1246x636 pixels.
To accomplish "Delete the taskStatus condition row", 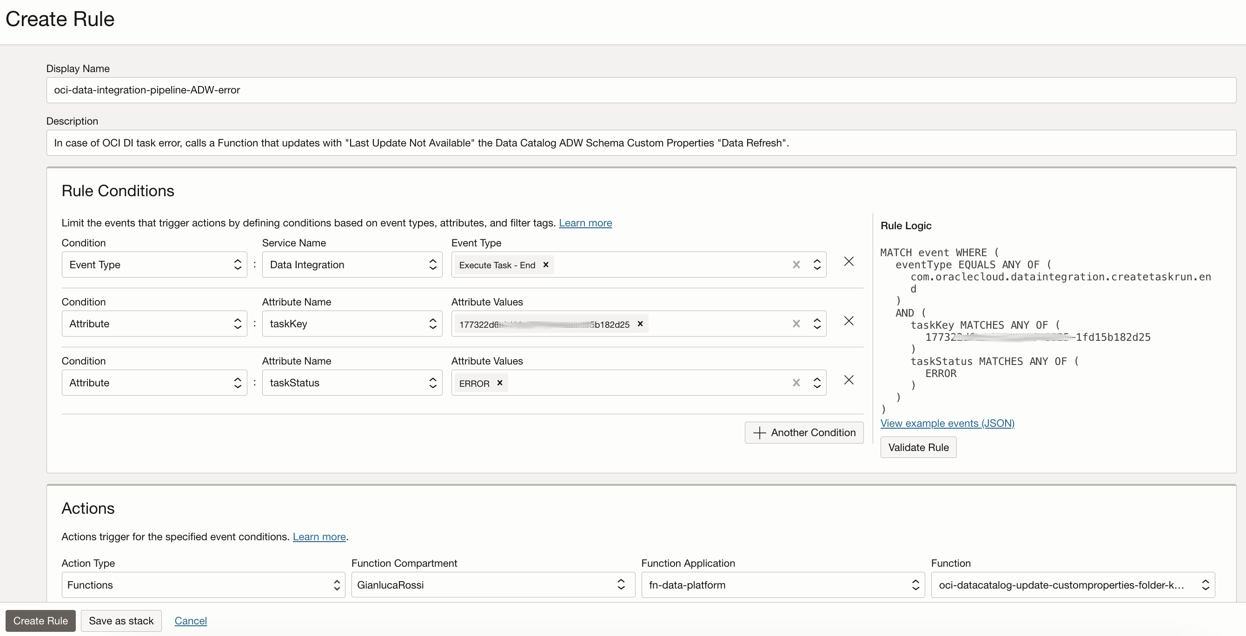I will click(848, 380).
